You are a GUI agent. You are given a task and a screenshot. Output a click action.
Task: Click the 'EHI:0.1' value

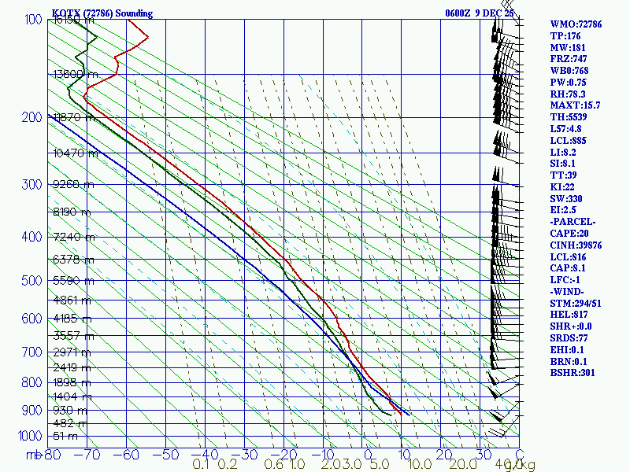click(567, 350)
